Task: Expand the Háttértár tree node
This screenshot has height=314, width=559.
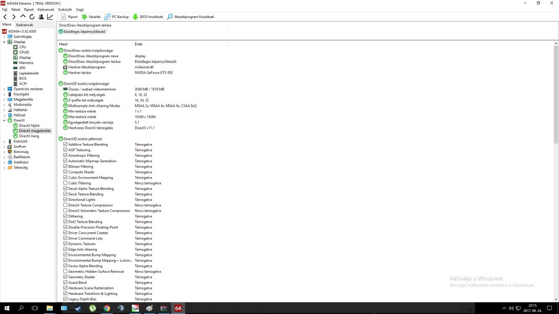Action: point(4,110)
